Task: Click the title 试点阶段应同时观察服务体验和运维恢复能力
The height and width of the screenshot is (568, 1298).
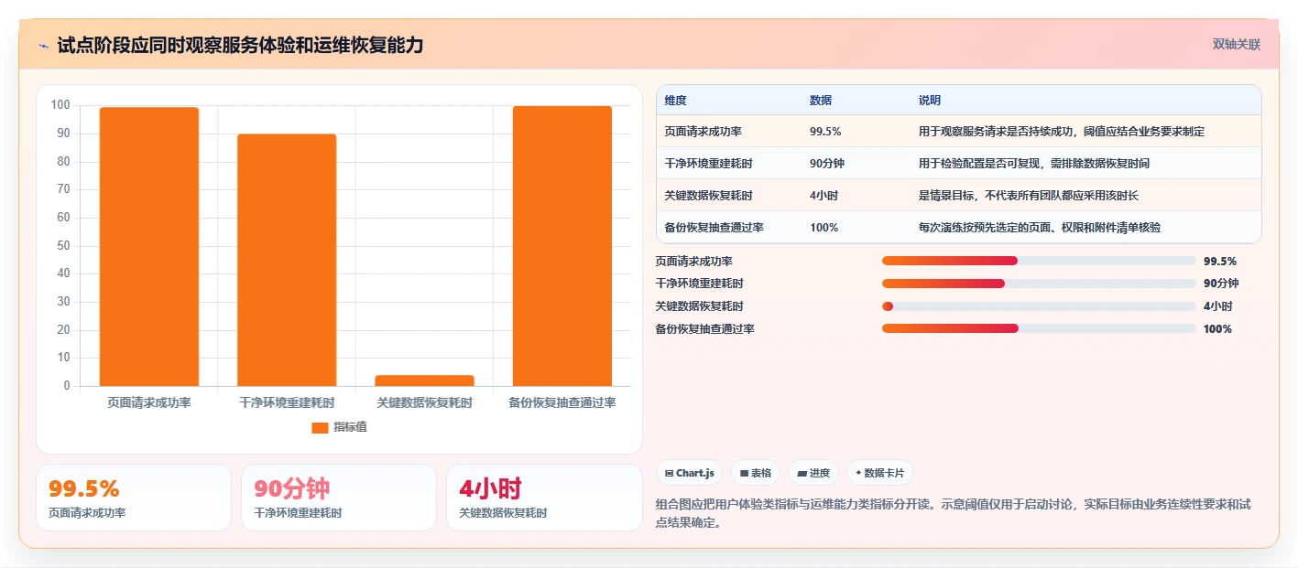Action: pos(240,45)
